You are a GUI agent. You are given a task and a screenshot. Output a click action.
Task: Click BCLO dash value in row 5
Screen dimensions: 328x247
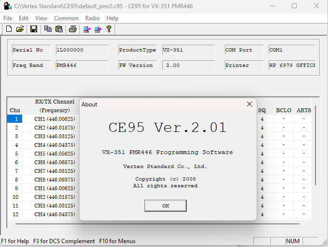point(283,154)
